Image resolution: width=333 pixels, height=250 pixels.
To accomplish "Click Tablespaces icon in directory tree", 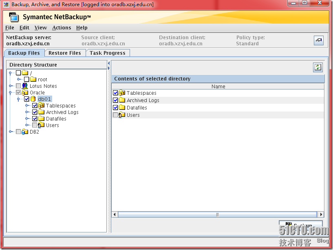I will pos(41,105).
